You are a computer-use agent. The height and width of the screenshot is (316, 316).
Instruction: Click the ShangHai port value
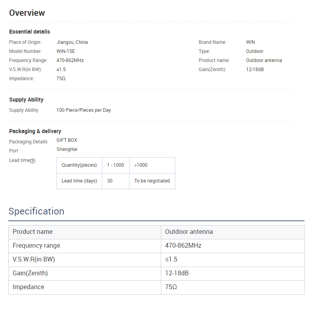[67, 149]
